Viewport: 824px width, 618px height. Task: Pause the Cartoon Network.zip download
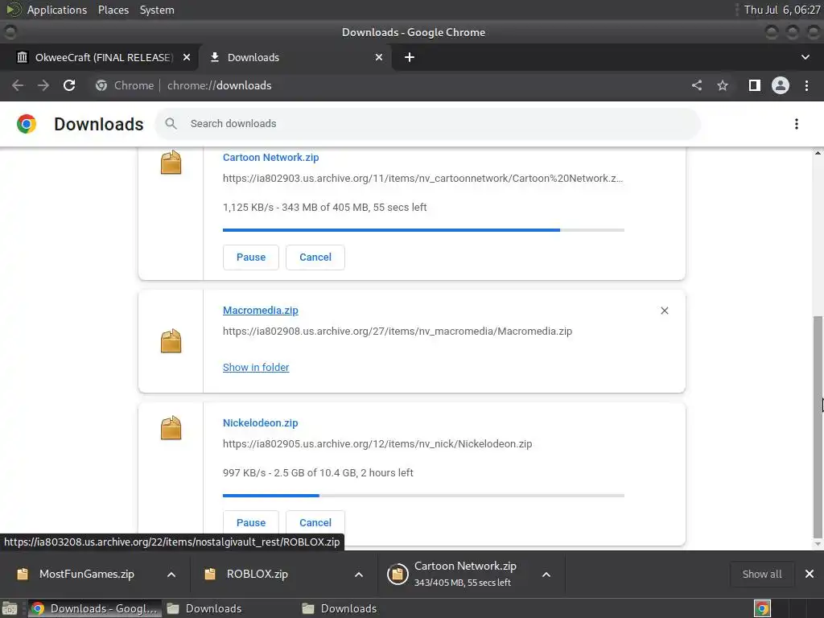(251, 257)
